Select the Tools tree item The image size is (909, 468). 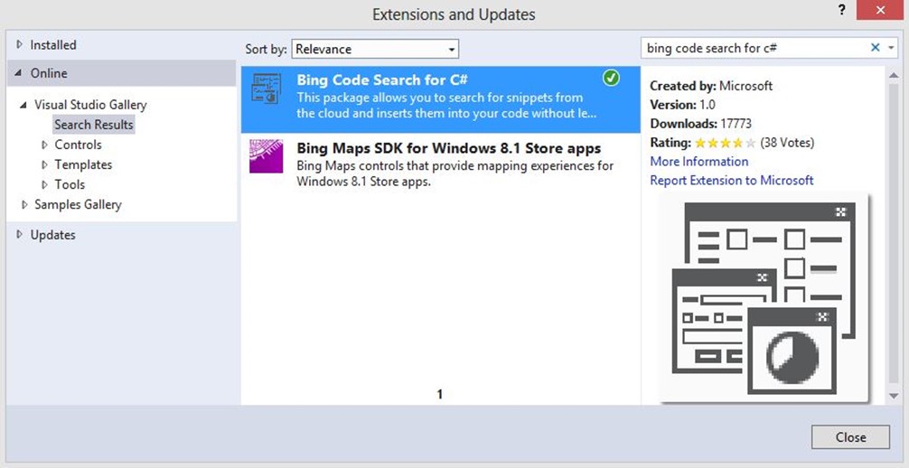pos(70,184)
